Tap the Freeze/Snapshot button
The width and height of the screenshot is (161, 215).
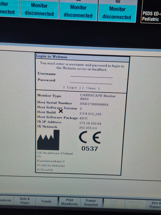[91, 202]
